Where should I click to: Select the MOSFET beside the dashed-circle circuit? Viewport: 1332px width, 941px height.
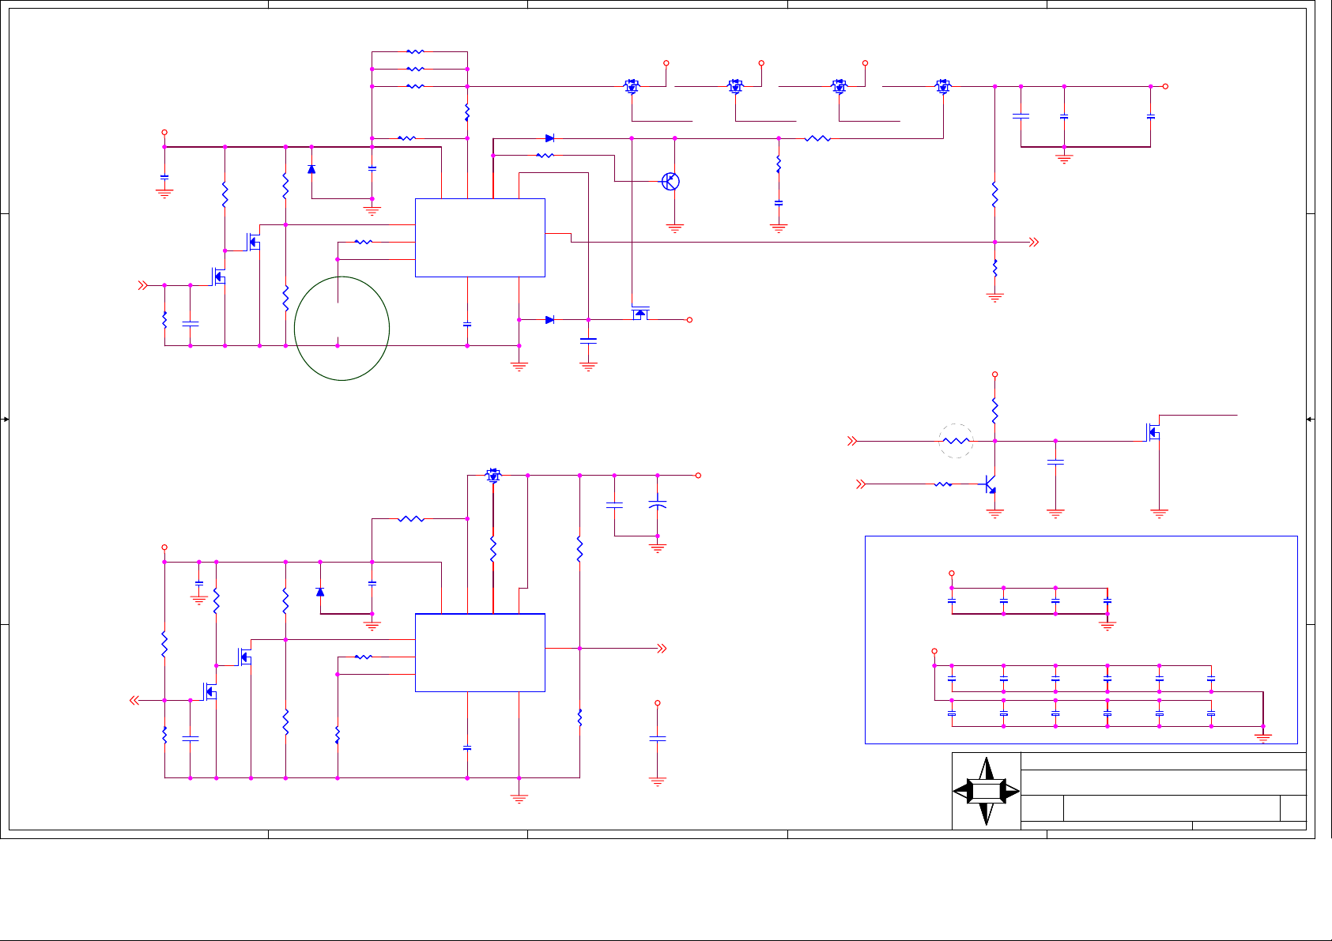1153,432
